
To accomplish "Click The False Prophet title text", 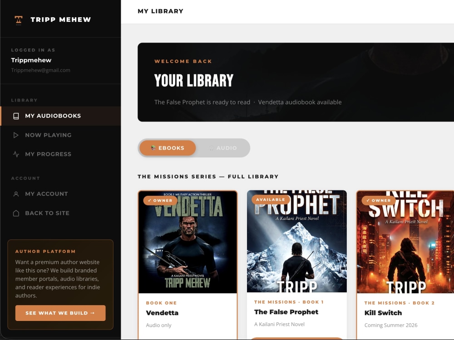I will point(286,312).
